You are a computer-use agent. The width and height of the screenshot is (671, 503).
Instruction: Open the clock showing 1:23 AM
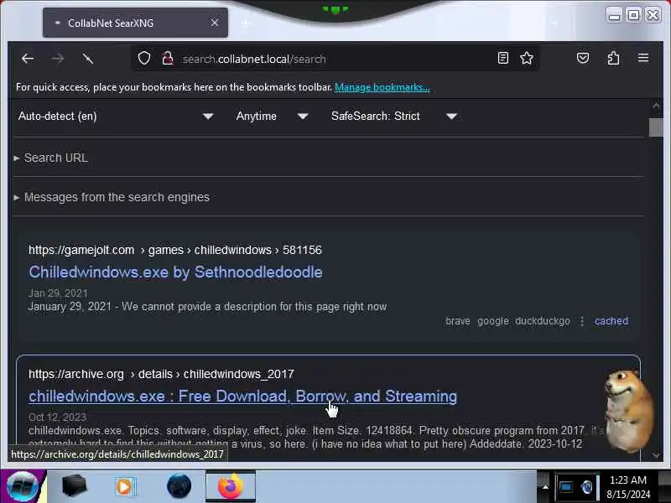[627, 487]
